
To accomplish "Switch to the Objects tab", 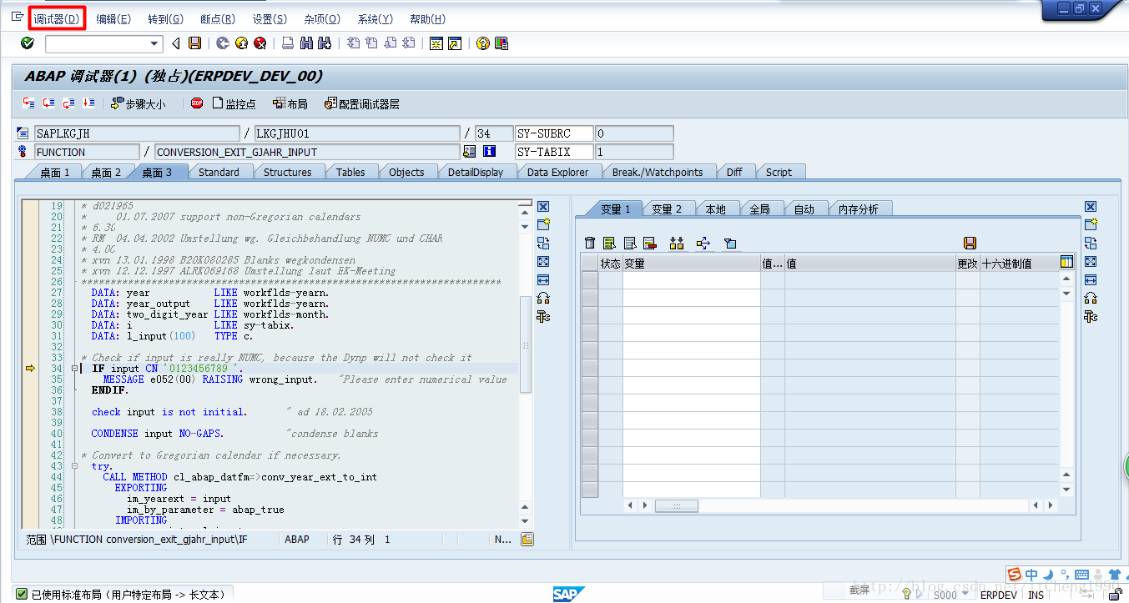I will 406,172.
